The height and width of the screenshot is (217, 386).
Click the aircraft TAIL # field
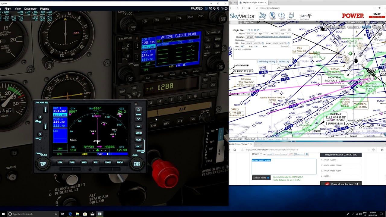pos(250,34)
